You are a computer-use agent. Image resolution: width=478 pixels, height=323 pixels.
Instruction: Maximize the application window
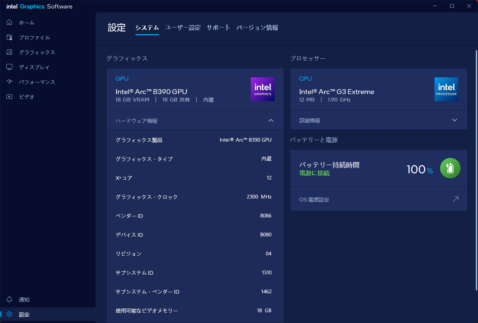click(452, 6)
